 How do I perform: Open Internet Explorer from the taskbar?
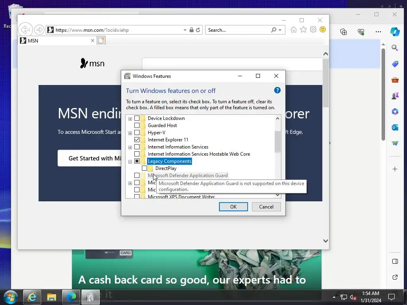coord(32,297)
